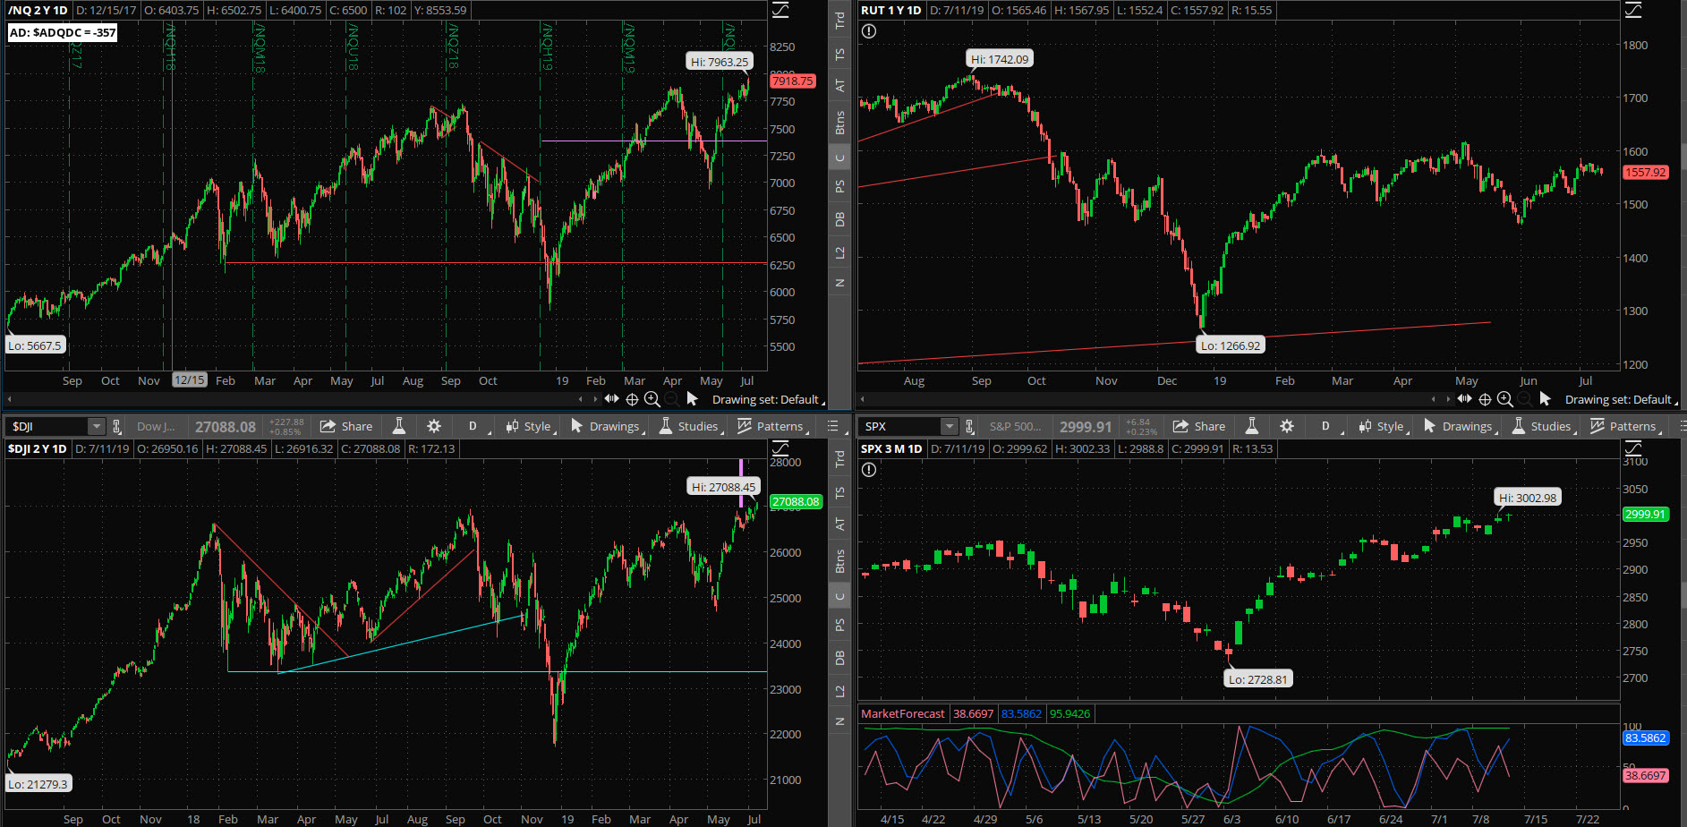Click expand horizontal arrows icon under /NQ chart
This screenshot has width=1687, height=827.
pyautogui.click(x=611, y=399)
